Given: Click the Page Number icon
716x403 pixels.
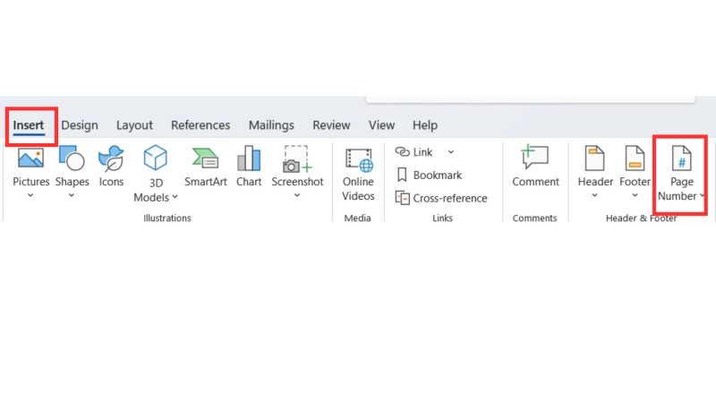Looking at the screenshot, I should click(681, 159).
